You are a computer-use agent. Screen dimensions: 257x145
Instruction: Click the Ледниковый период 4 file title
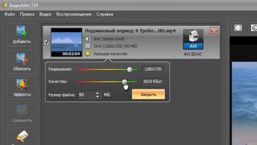130,31
